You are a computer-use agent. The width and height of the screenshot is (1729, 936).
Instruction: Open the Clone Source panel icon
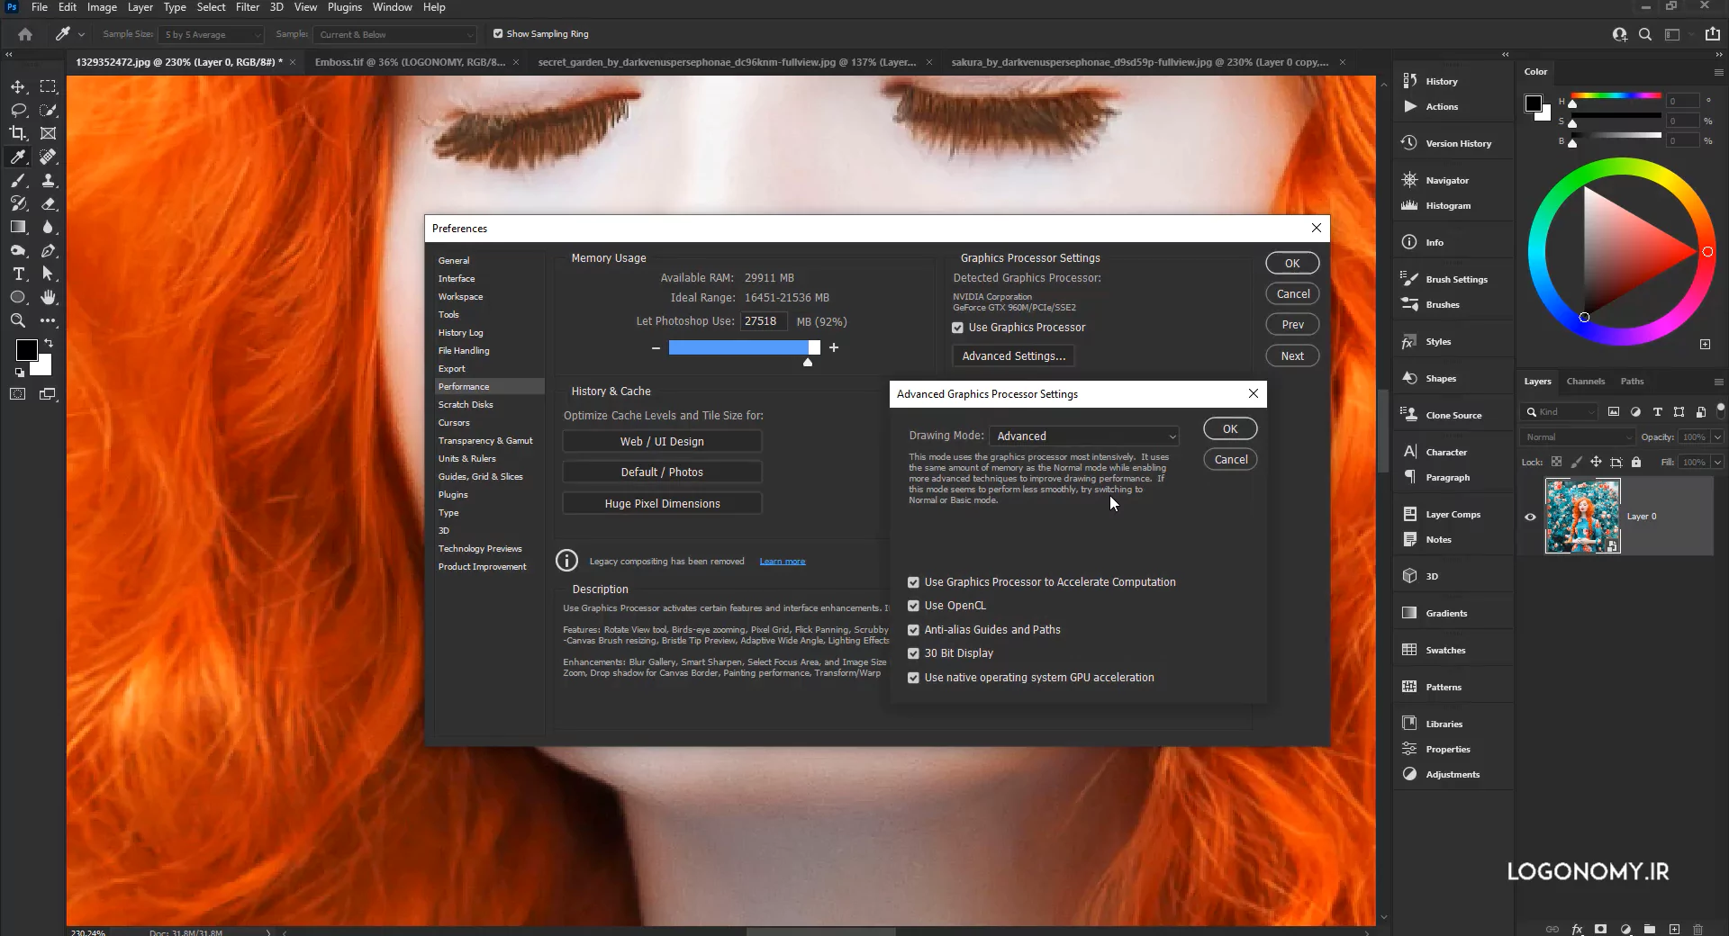(1410, 415)
